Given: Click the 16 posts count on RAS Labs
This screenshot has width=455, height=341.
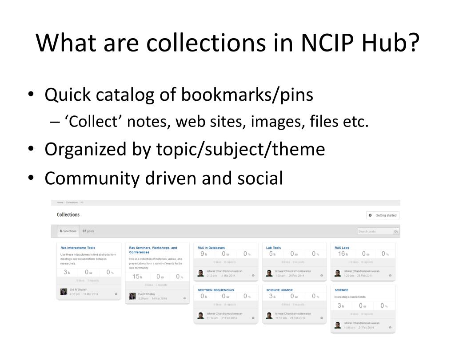Looking at the screenshot, I should (343, 254).
